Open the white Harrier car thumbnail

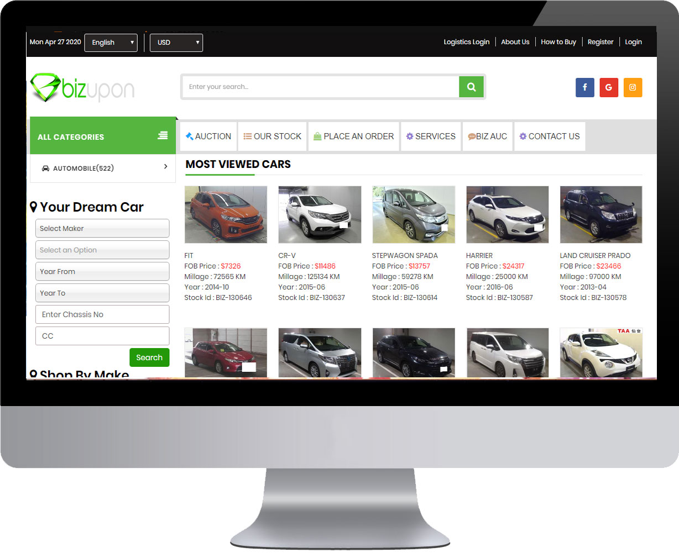[508, 214]
